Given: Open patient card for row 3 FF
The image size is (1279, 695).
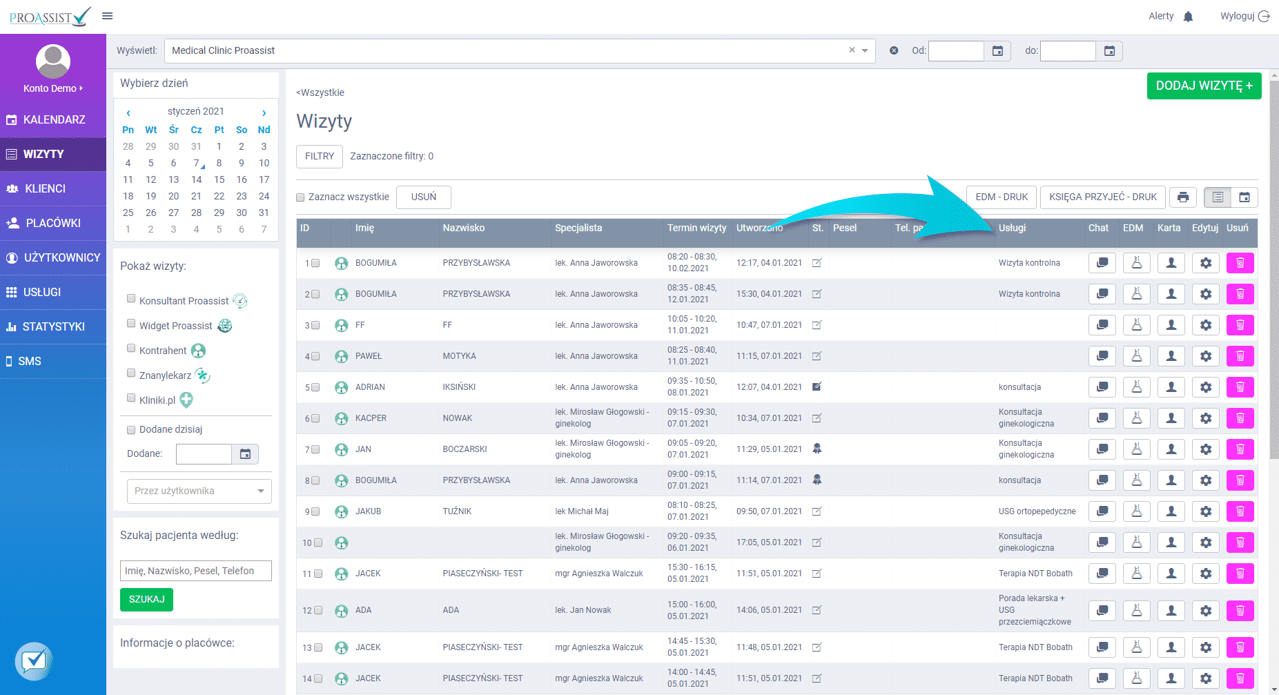Looking at the screenshot, I should point(1171,325).
